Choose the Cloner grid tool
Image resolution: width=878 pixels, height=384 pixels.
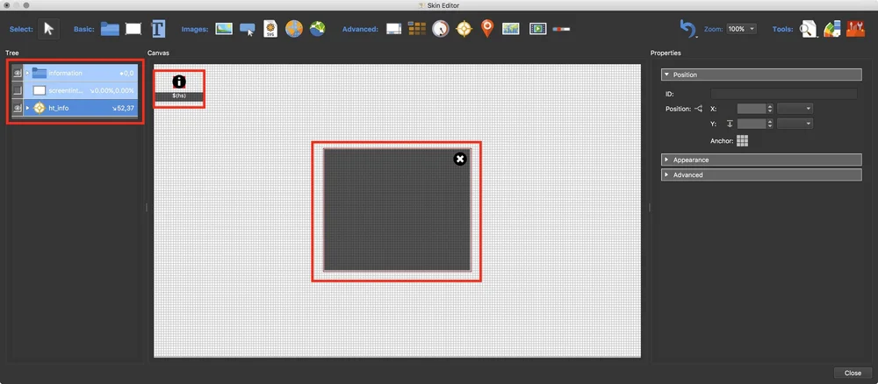point(417,29)
